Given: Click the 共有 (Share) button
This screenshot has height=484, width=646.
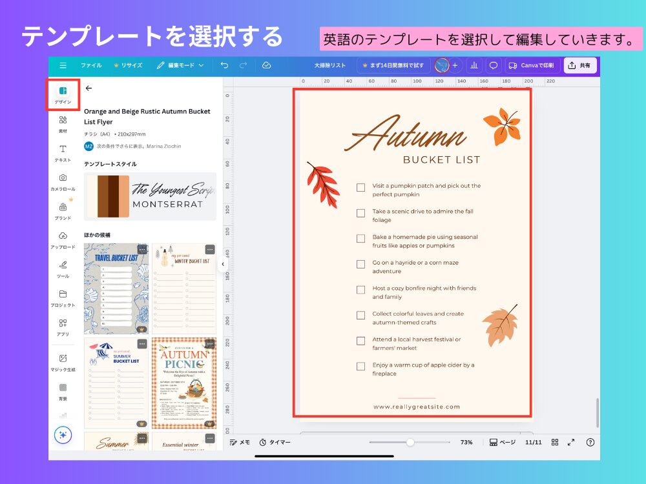Looking at the screenshot, I should click(579, 66).
